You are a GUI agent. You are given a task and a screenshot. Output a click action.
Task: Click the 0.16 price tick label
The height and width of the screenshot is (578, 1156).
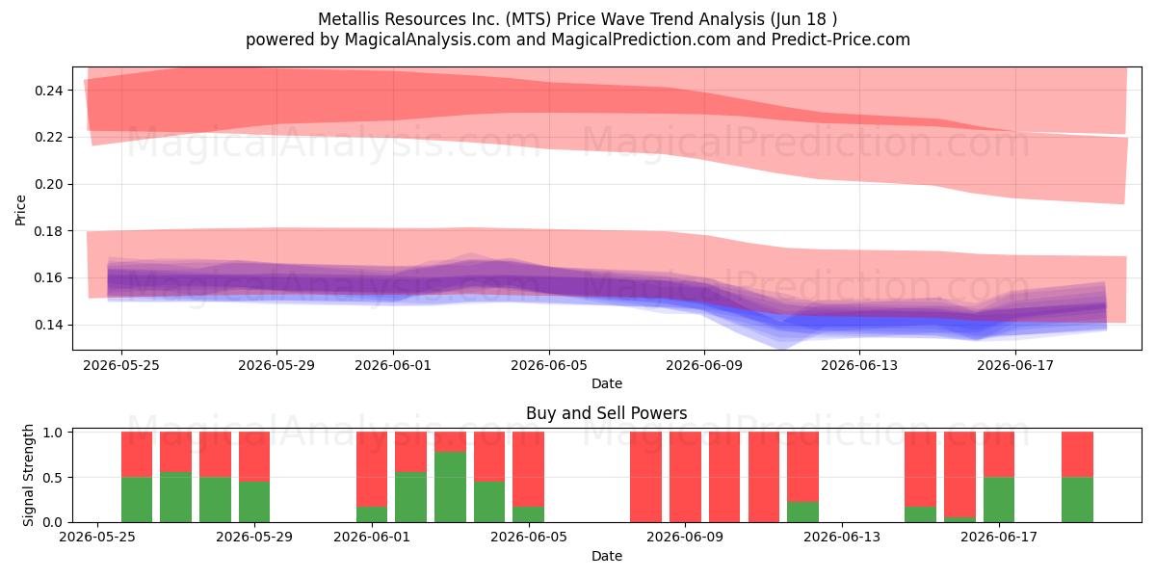[48, 277]
